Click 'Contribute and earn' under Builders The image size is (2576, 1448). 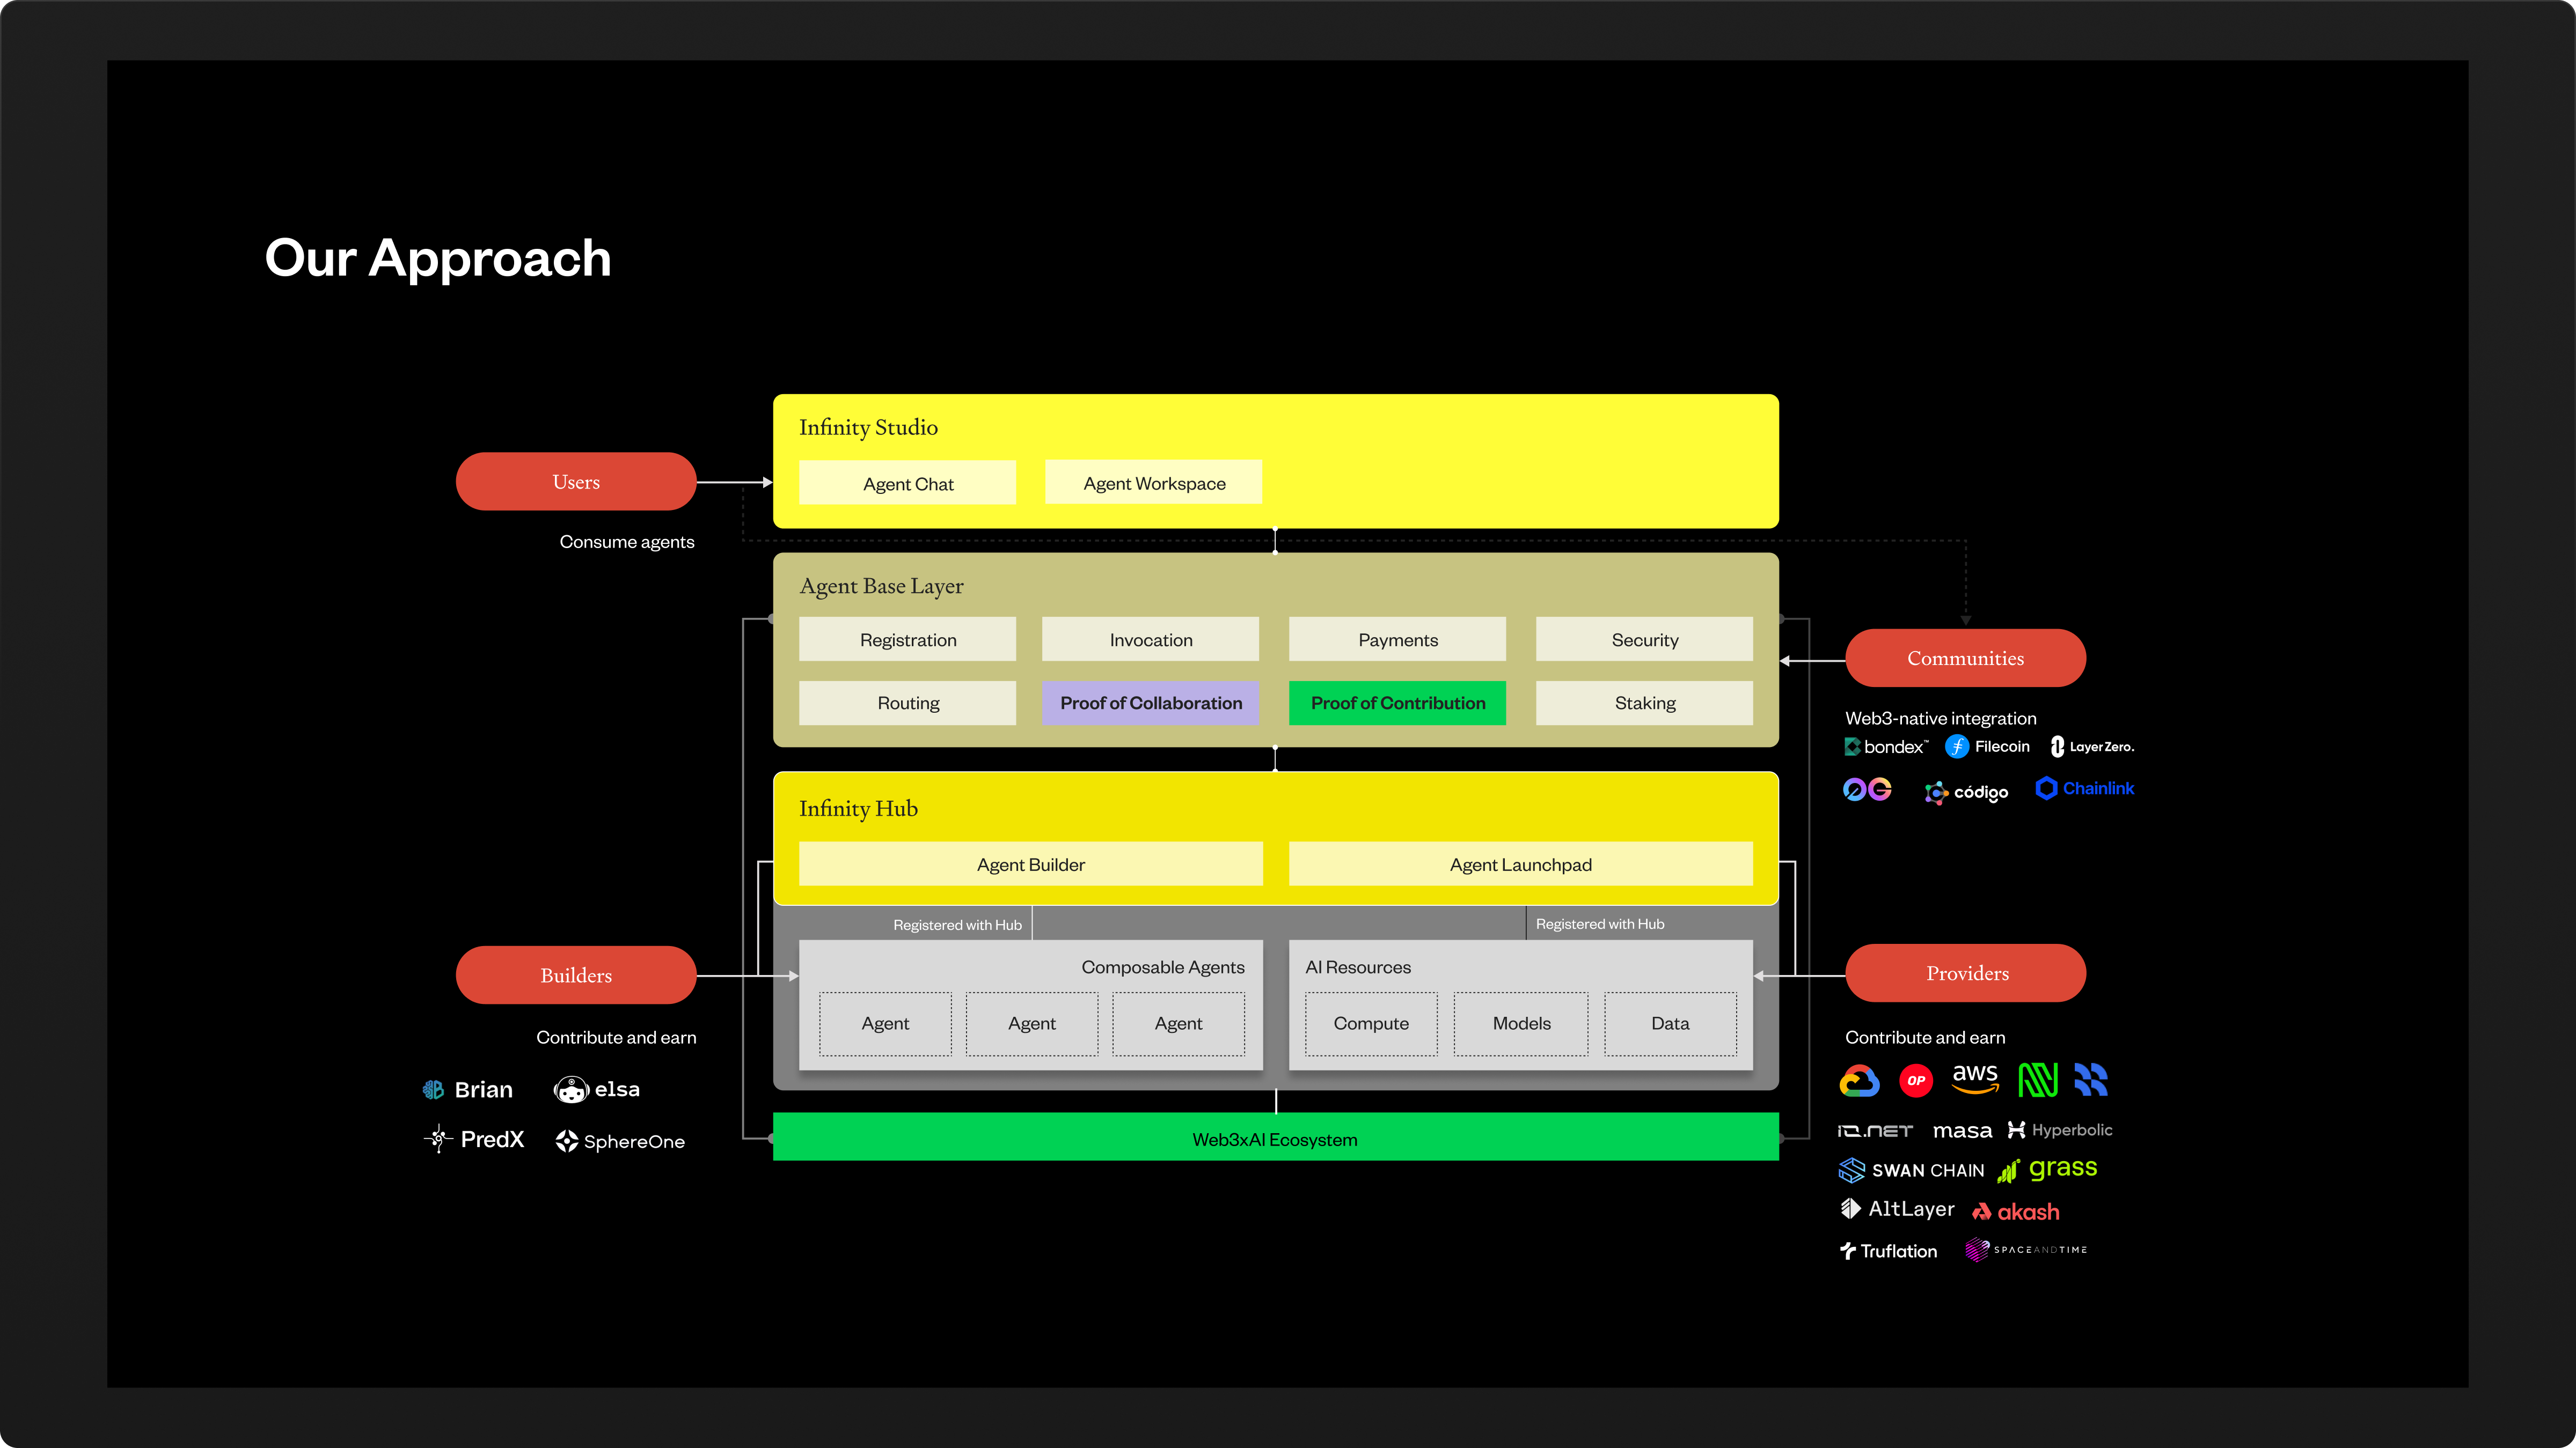click(x=616, y=1037)
